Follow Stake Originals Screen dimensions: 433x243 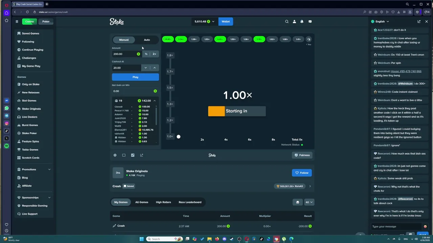coord(302,173)
